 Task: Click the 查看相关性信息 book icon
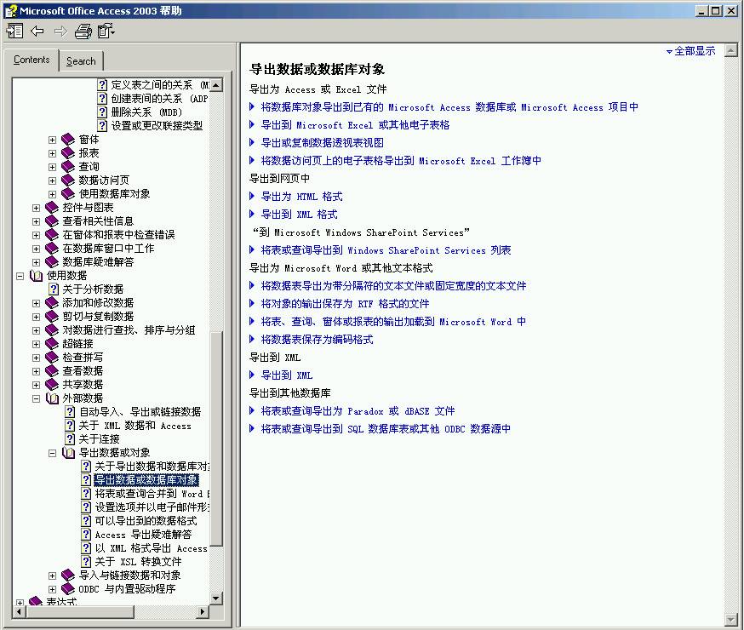tap(52, 221)
